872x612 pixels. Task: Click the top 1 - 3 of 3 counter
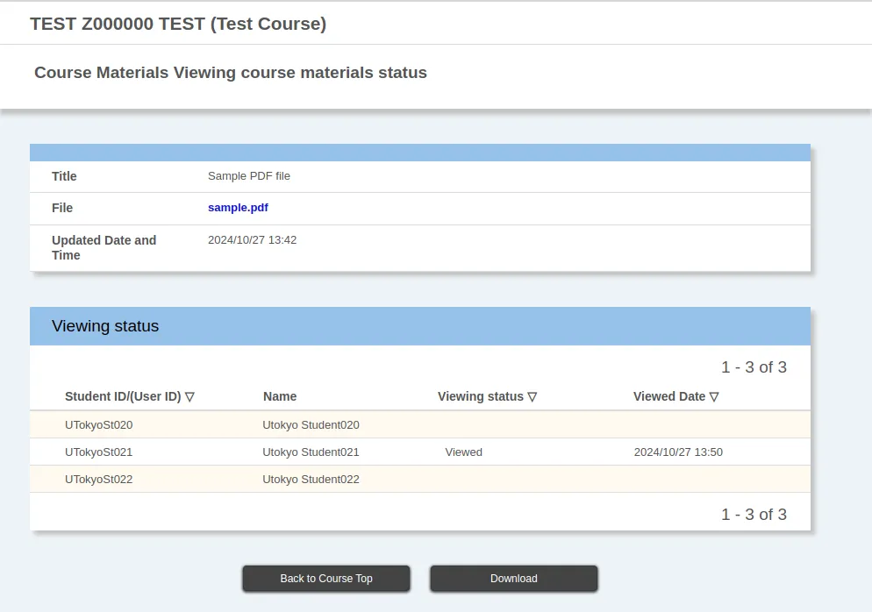754,367
